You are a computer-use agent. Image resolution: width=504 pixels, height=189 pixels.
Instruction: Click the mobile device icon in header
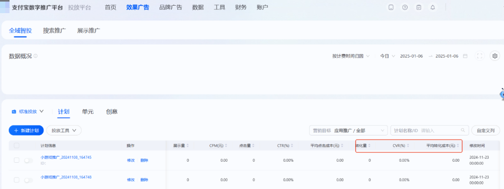[x=391, y=7]
